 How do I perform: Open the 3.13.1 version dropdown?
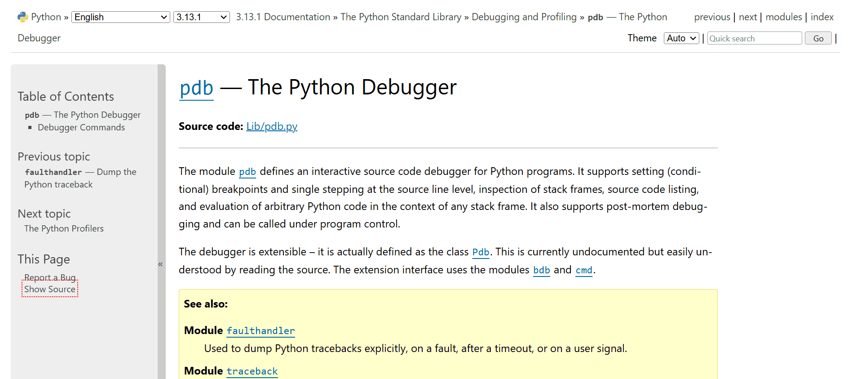click(x=201, y=17)
